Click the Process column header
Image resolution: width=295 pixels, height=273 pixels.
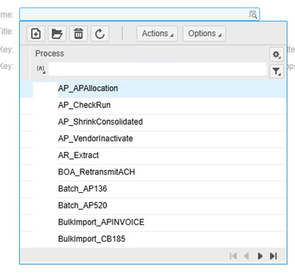point(50,54)
